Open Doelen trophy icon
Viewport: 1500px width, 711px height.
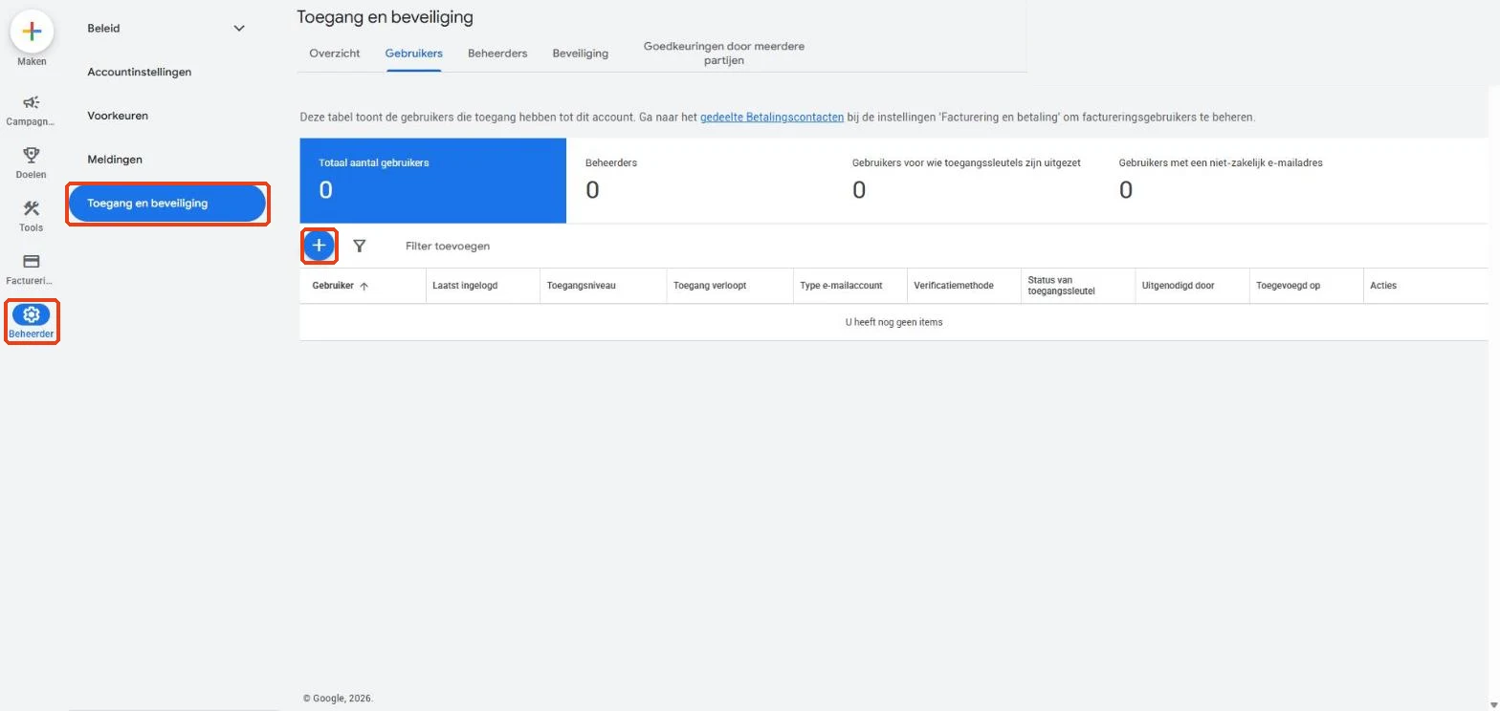pyautogui.click(x=32, y=155)
